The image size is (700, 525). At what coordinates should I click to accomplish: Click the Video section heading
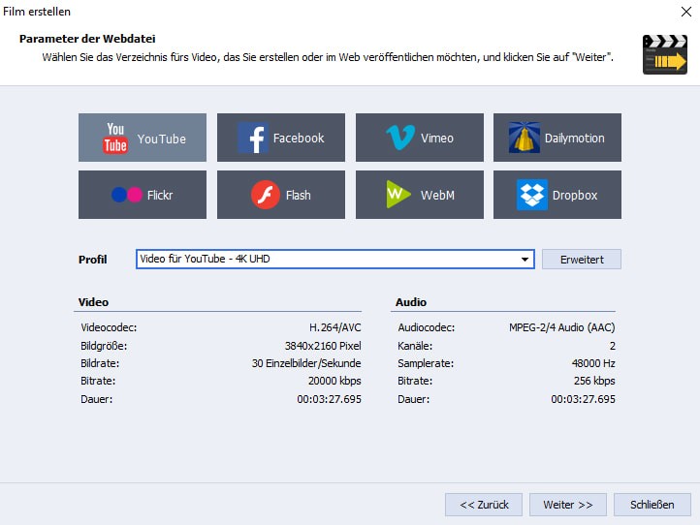pos(94,302)
